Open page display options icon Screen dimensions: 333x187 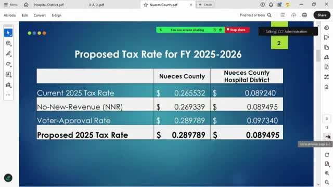pyautogui.click(x=327, y=164)
